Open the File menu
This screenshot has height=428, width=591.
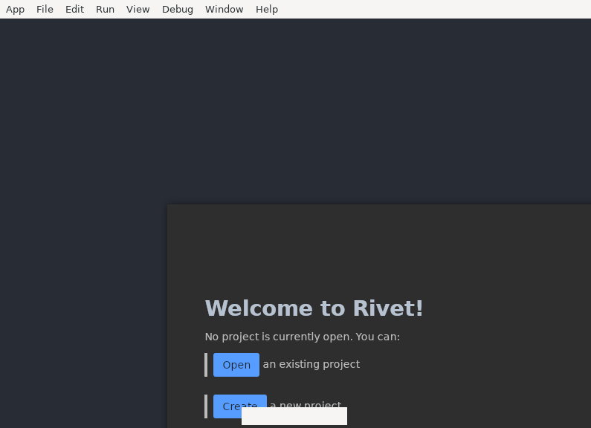(45, 9)
